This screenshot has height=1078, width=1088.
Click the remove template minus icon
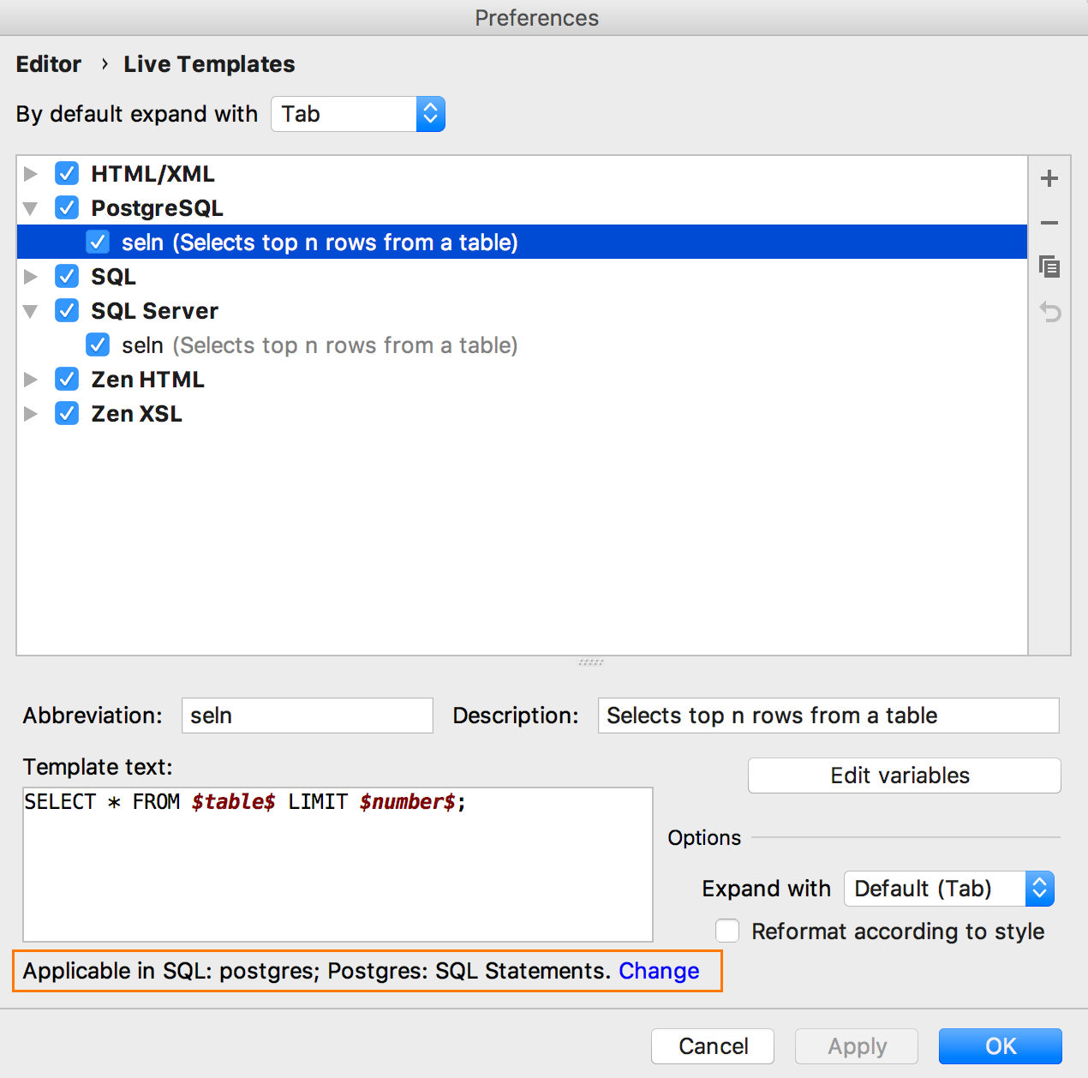(x=1049, y=223)
